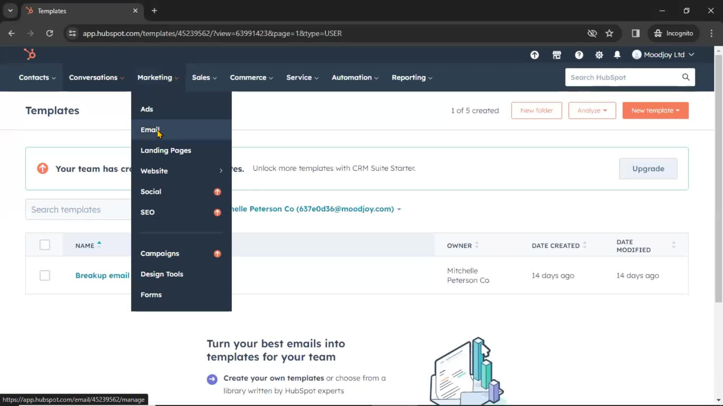Click the Social upgrade arrow icon
723x406 pixels.
[217, 191]
